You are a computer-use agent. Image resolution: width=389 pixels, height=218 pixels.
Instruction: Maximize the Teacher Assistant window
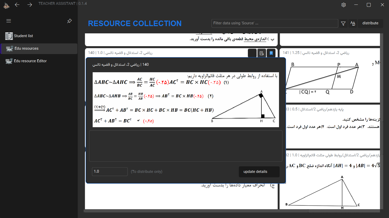[369, 5]
